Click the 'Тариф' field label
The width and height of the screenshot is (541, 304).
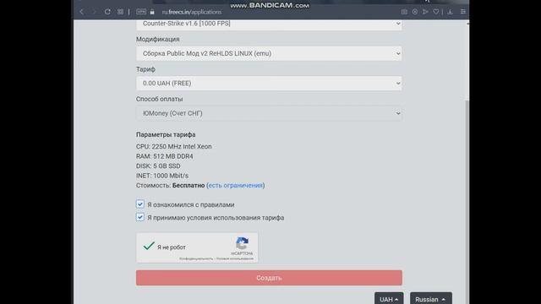tap(145, 69)
